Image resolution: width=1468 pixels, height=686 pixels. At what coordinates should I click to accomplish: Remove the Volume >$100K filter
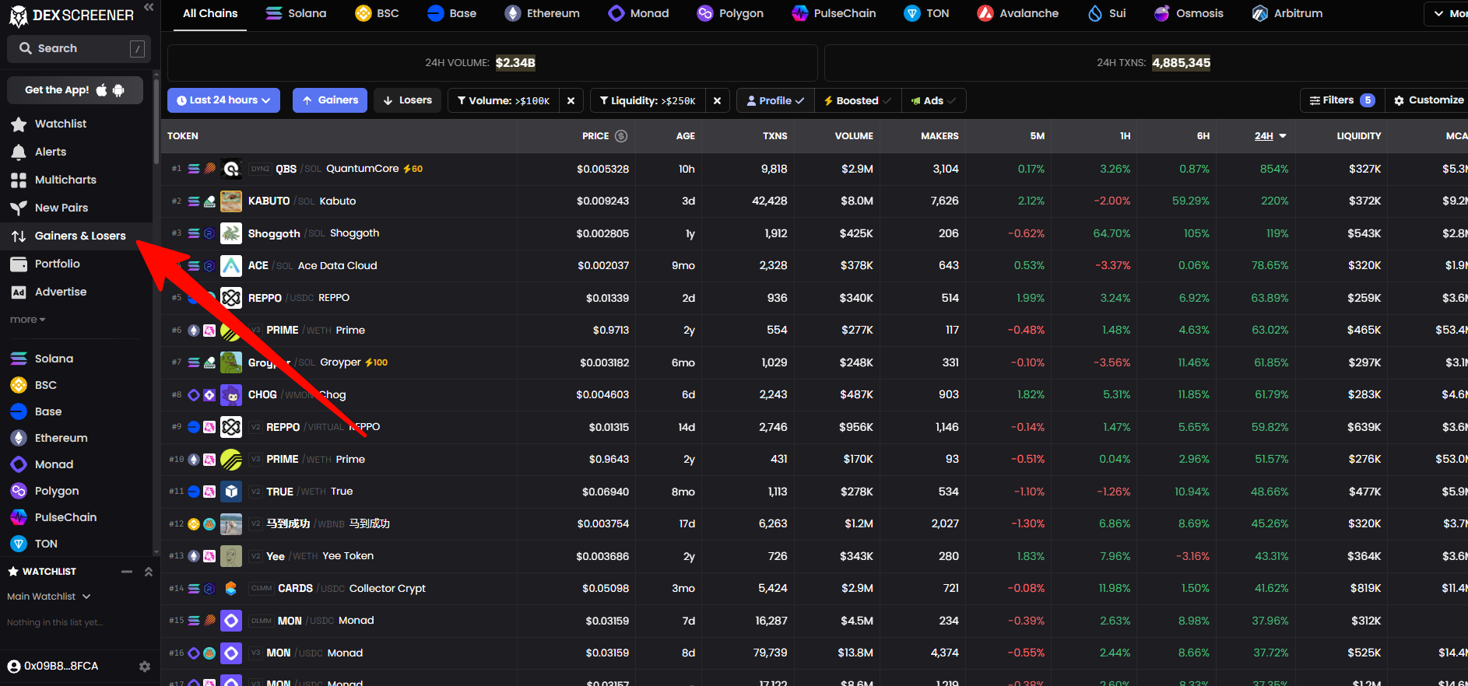pyautogui.click(x=571, y=100)
